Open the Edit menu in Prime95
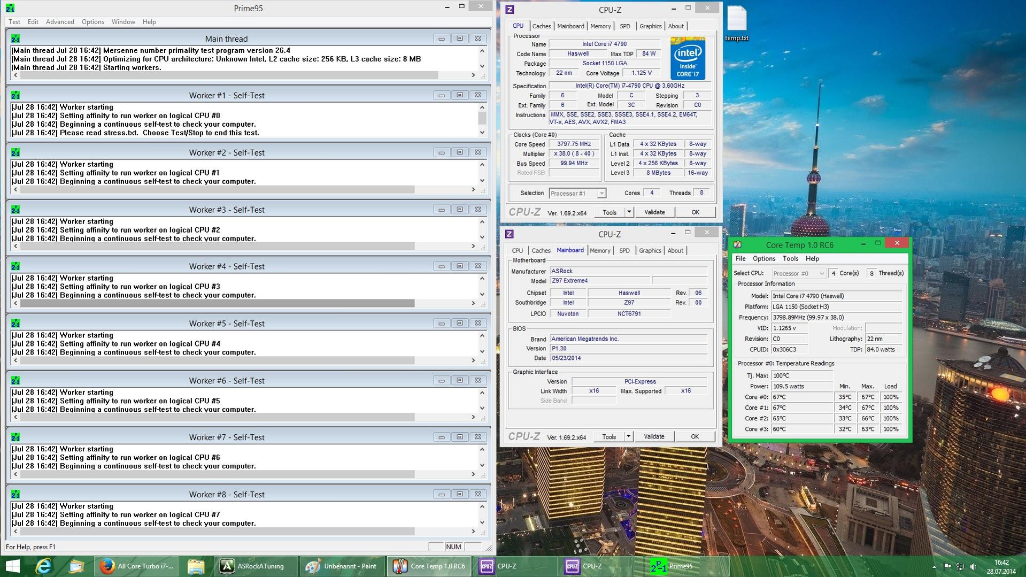This screenshot has height=577, width=1026. [x=33, y=22]
